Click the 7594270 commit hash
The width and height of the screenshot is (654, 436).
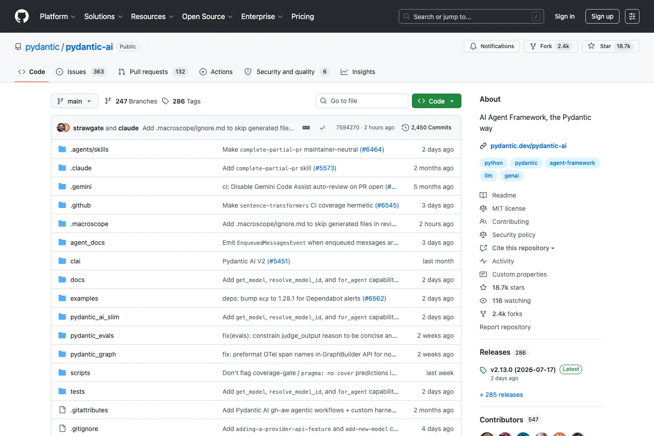(347, 128)
